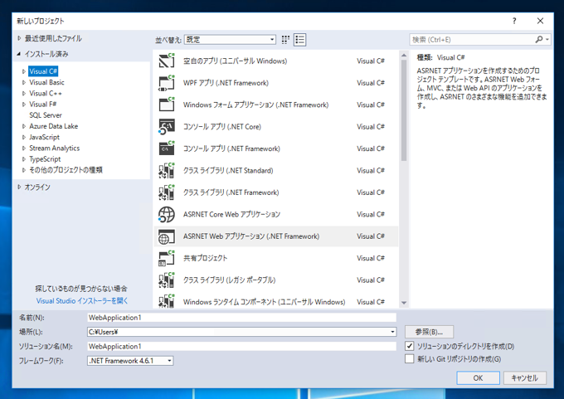Click the solution name (ソリューション名) input field
Image resolution: width=564 pixels, height=399 pixels.
point(241,346)
